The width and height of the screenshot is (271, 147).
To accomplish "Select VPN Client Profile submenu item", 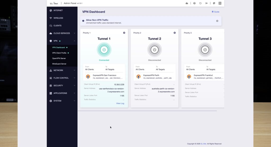I will click(59, 53).
